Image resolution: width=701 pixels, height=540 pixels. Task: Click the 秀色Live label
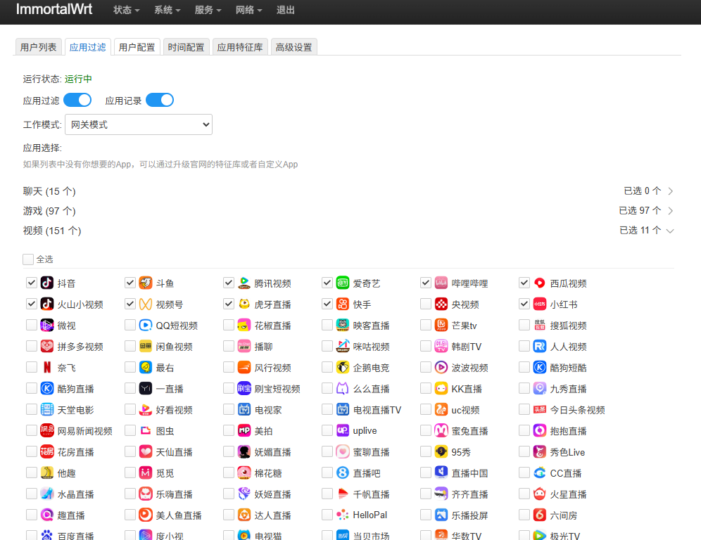coord(567,452)
